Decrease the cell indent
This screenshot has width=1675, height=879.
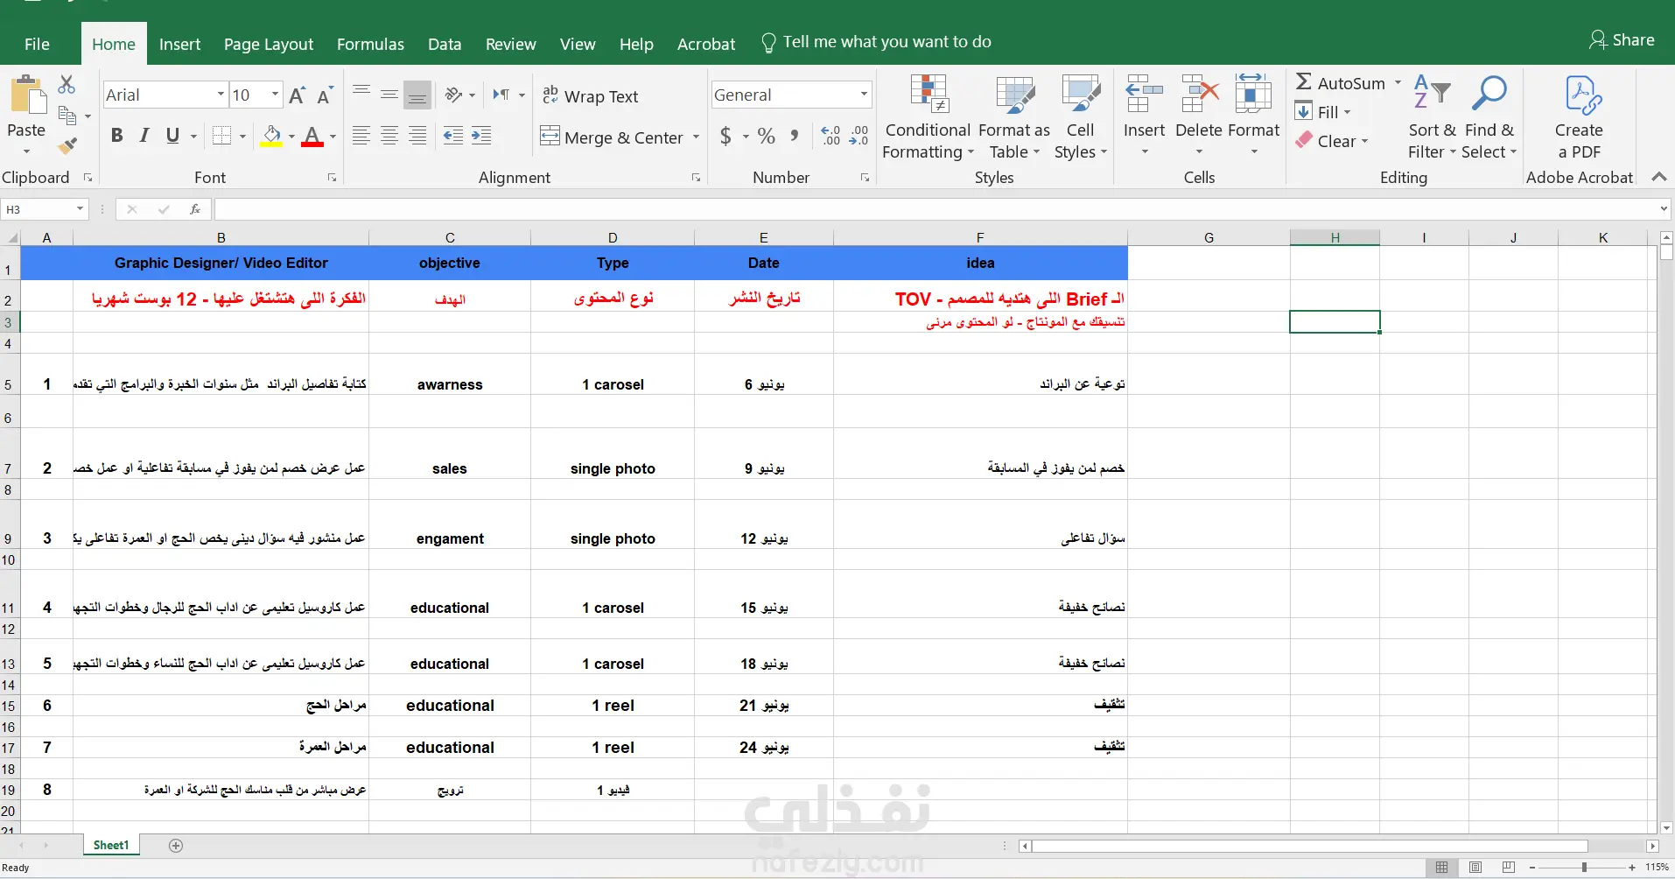pyautogui.click(x=453, y=136)
